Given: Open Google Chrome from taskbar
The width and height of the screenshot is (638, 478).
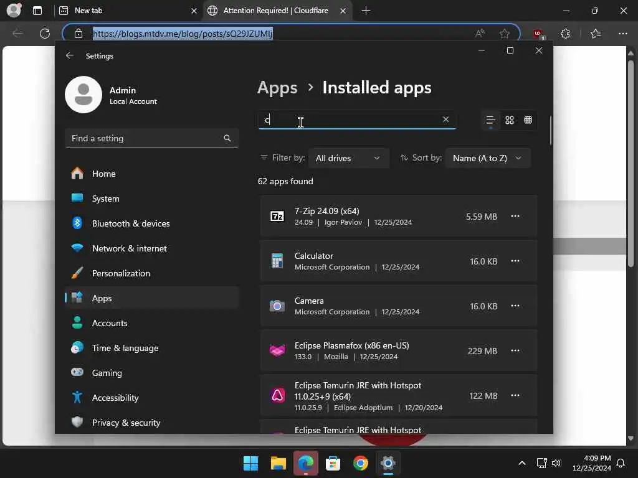Looking at the screenshot, I should tap(361, 463).
